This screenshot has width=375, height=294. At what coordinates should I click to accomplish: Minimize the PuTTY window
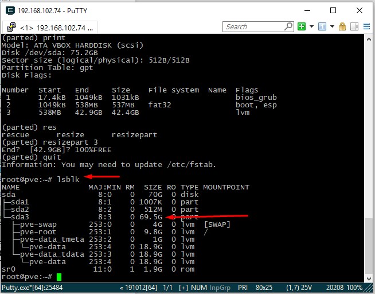[x=307, y=10]
